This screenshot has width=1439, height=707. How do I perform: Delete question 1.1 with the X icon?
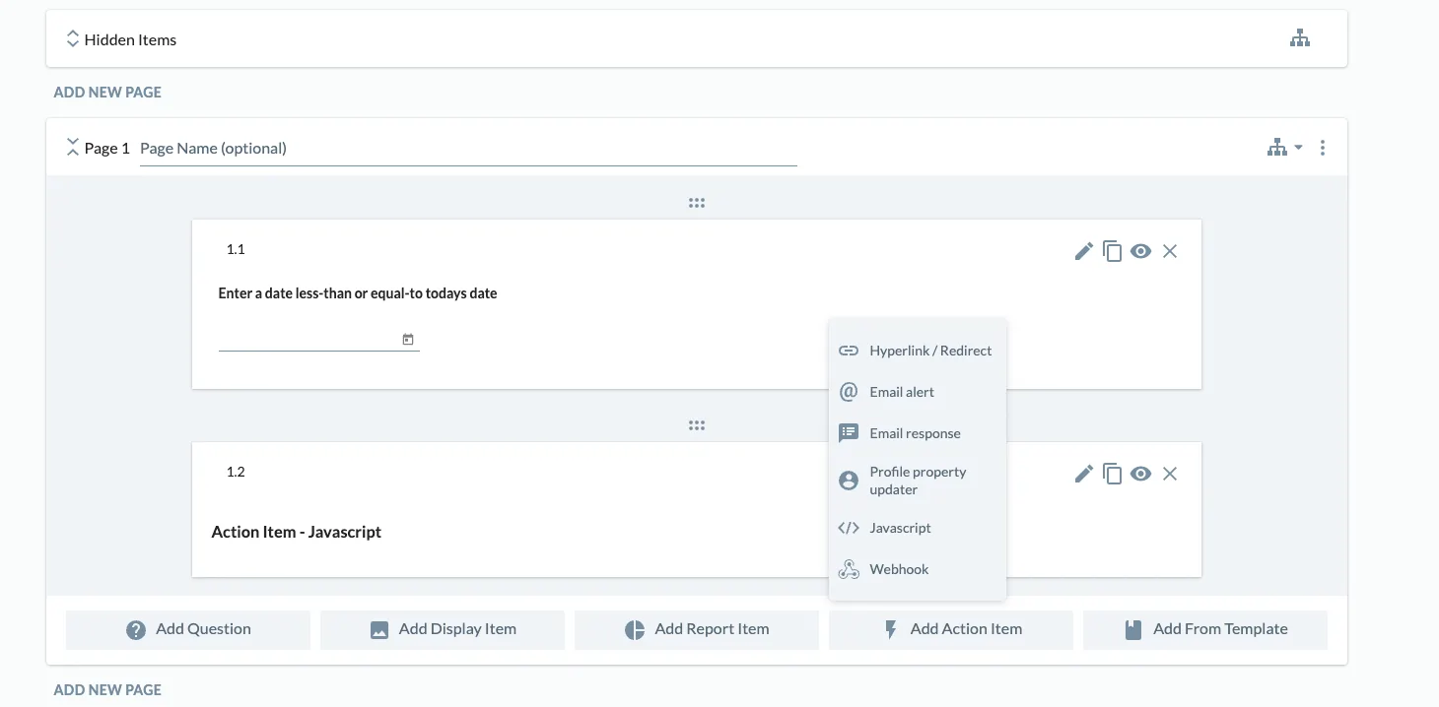pyautogui.click(x=1170, y=251)
